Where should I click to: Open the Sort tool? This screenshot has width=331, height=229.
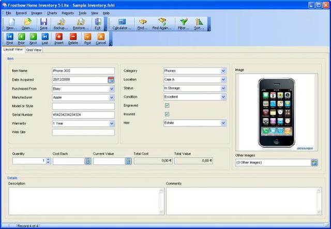(199, 24)
